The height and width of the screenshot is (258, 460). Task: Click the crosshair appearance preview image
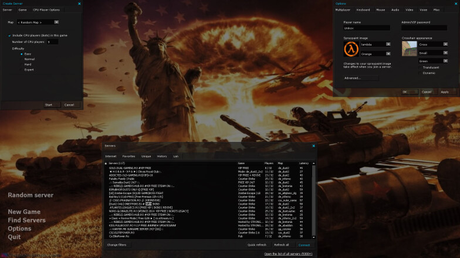[410, 49]
